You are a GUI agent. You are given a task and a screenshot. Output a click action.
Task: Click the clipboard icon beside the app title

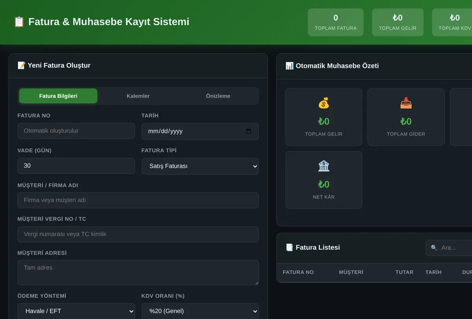pos(19,22)
